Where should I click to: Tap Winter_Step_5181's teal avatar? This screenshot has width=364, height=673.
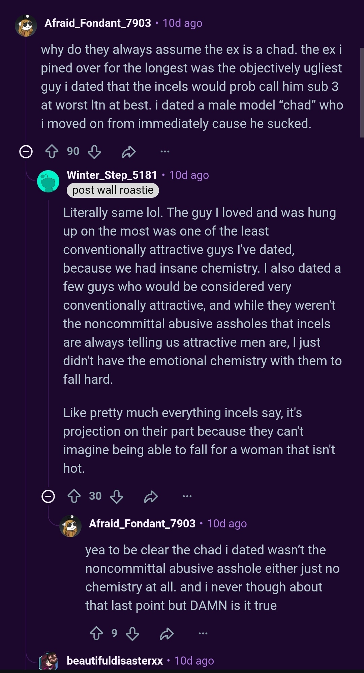tap(48, 181)
